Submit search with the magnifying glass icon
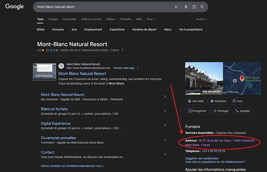 click(202, 7)
